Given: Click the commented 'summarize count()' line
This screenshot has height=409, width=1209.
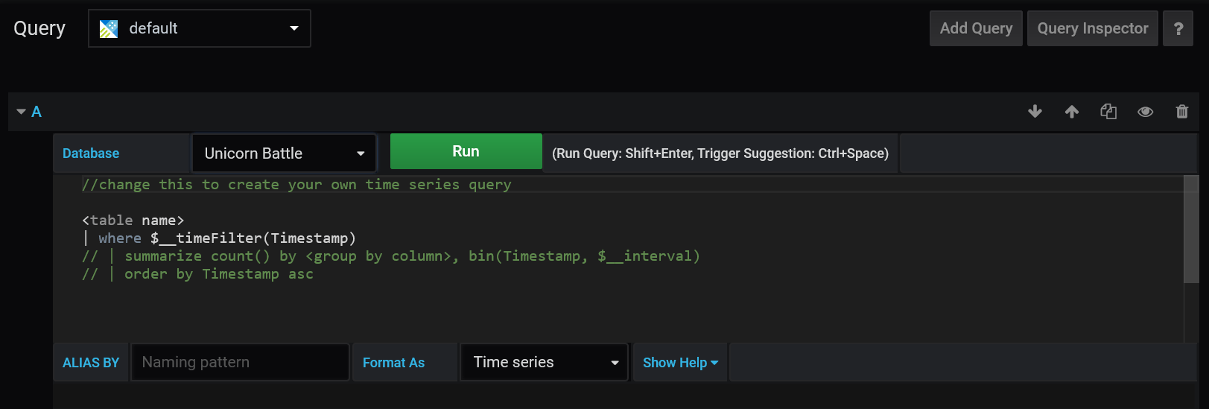Looking at the screenshot, I should (x=391, y=256).
